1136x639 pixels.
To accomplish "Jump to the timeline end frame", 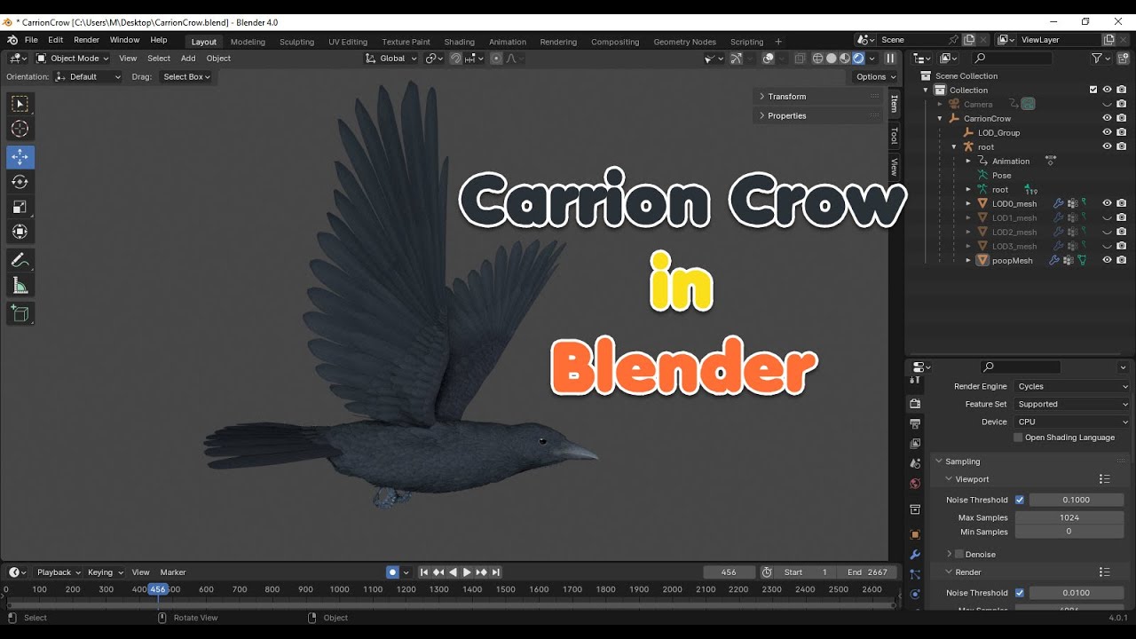I will pos(496,572).
